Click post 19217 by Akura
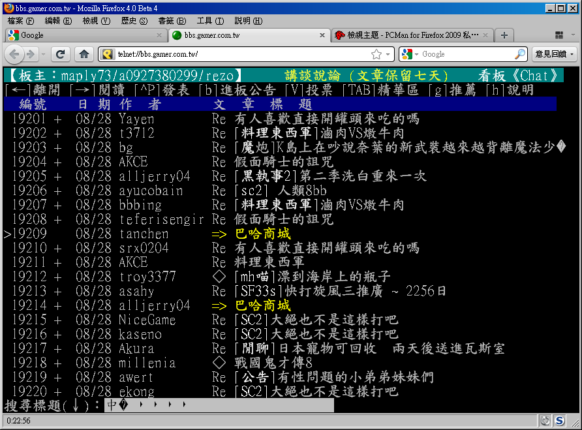The width and height of the screenshot is (582, 430). point(258,348)
